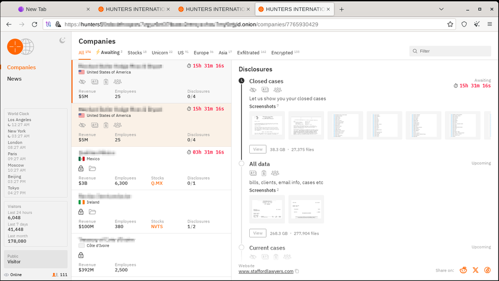The height and width of the screenshot is (281, 499).
Task: Expand the Current cases disclosure section
Action: click(267, 248)
